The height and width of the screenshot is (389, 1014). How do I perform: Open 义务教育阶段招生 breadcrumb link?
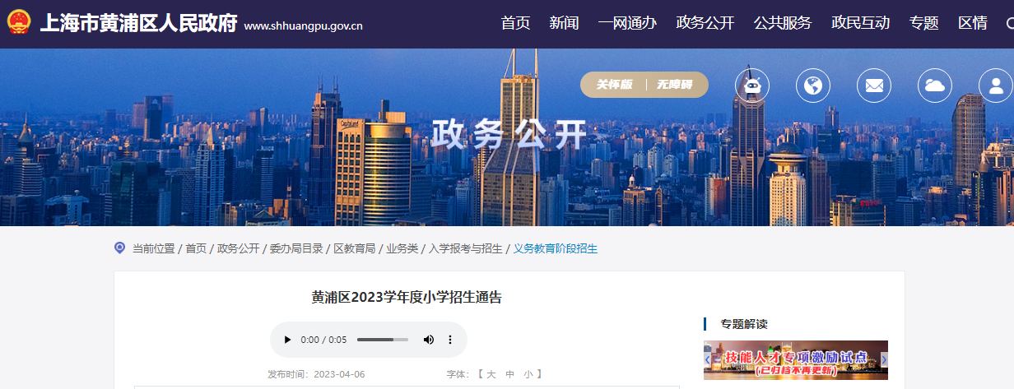[x=556, y=248]
